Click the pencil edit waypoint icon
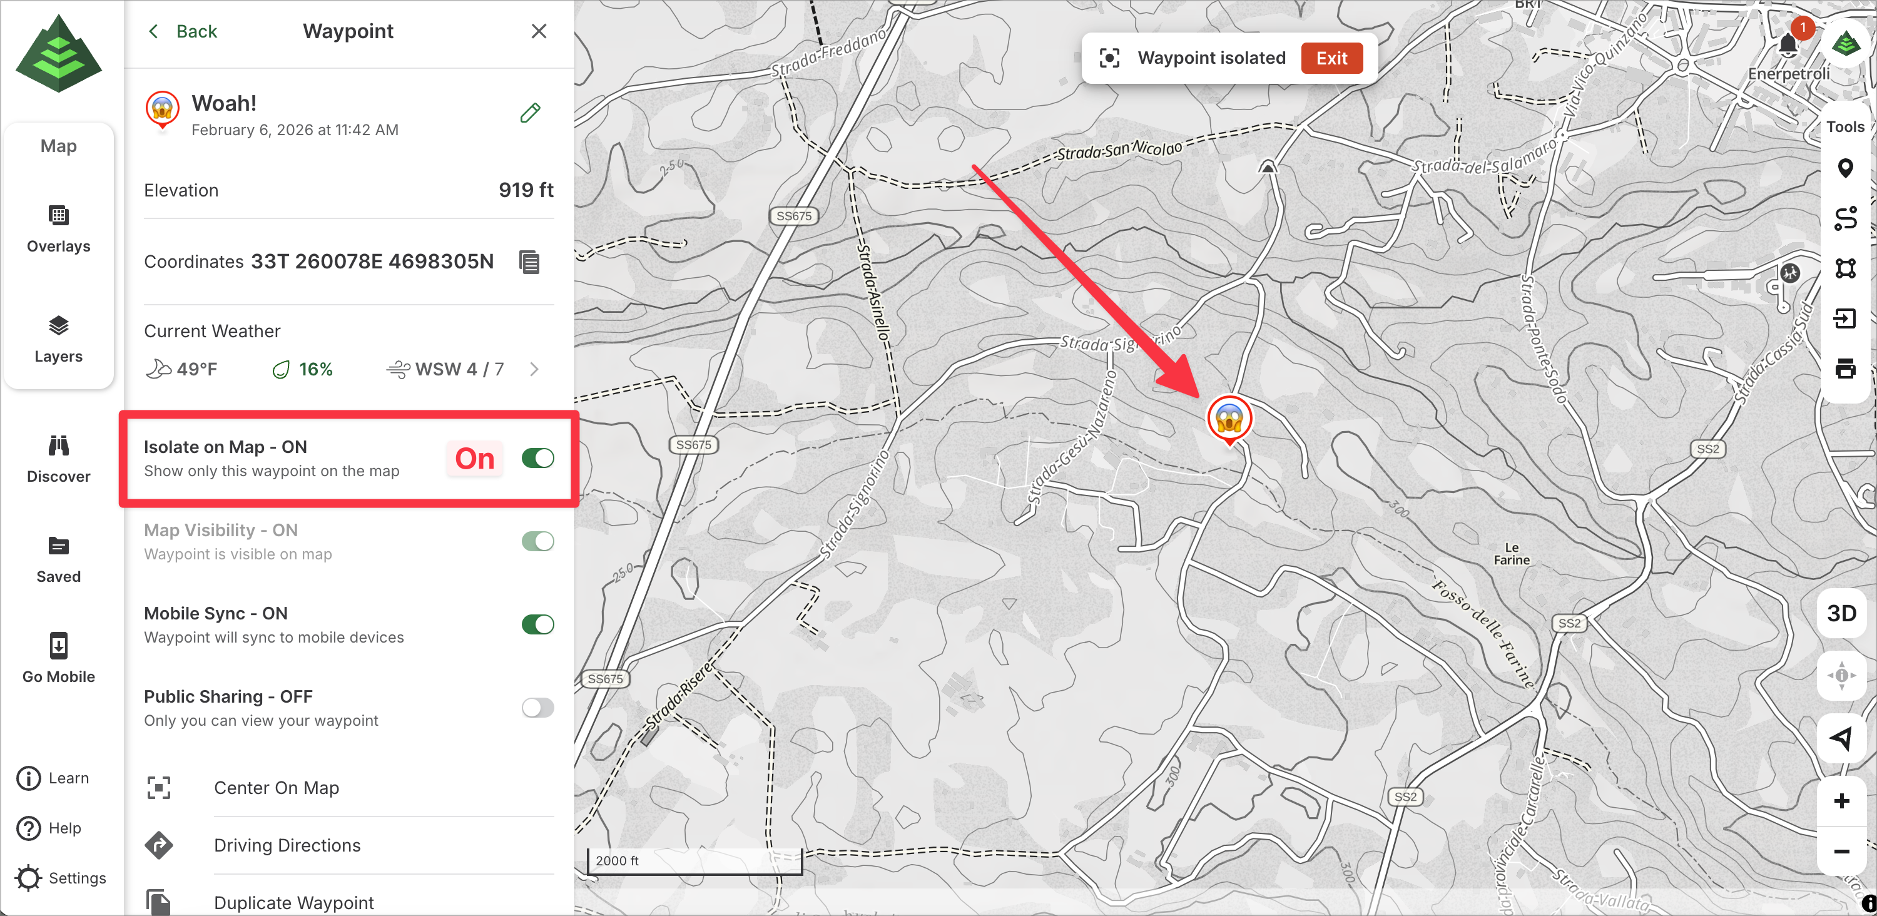The width and height of the screenshot is (1877, 916). pos(530,113)
